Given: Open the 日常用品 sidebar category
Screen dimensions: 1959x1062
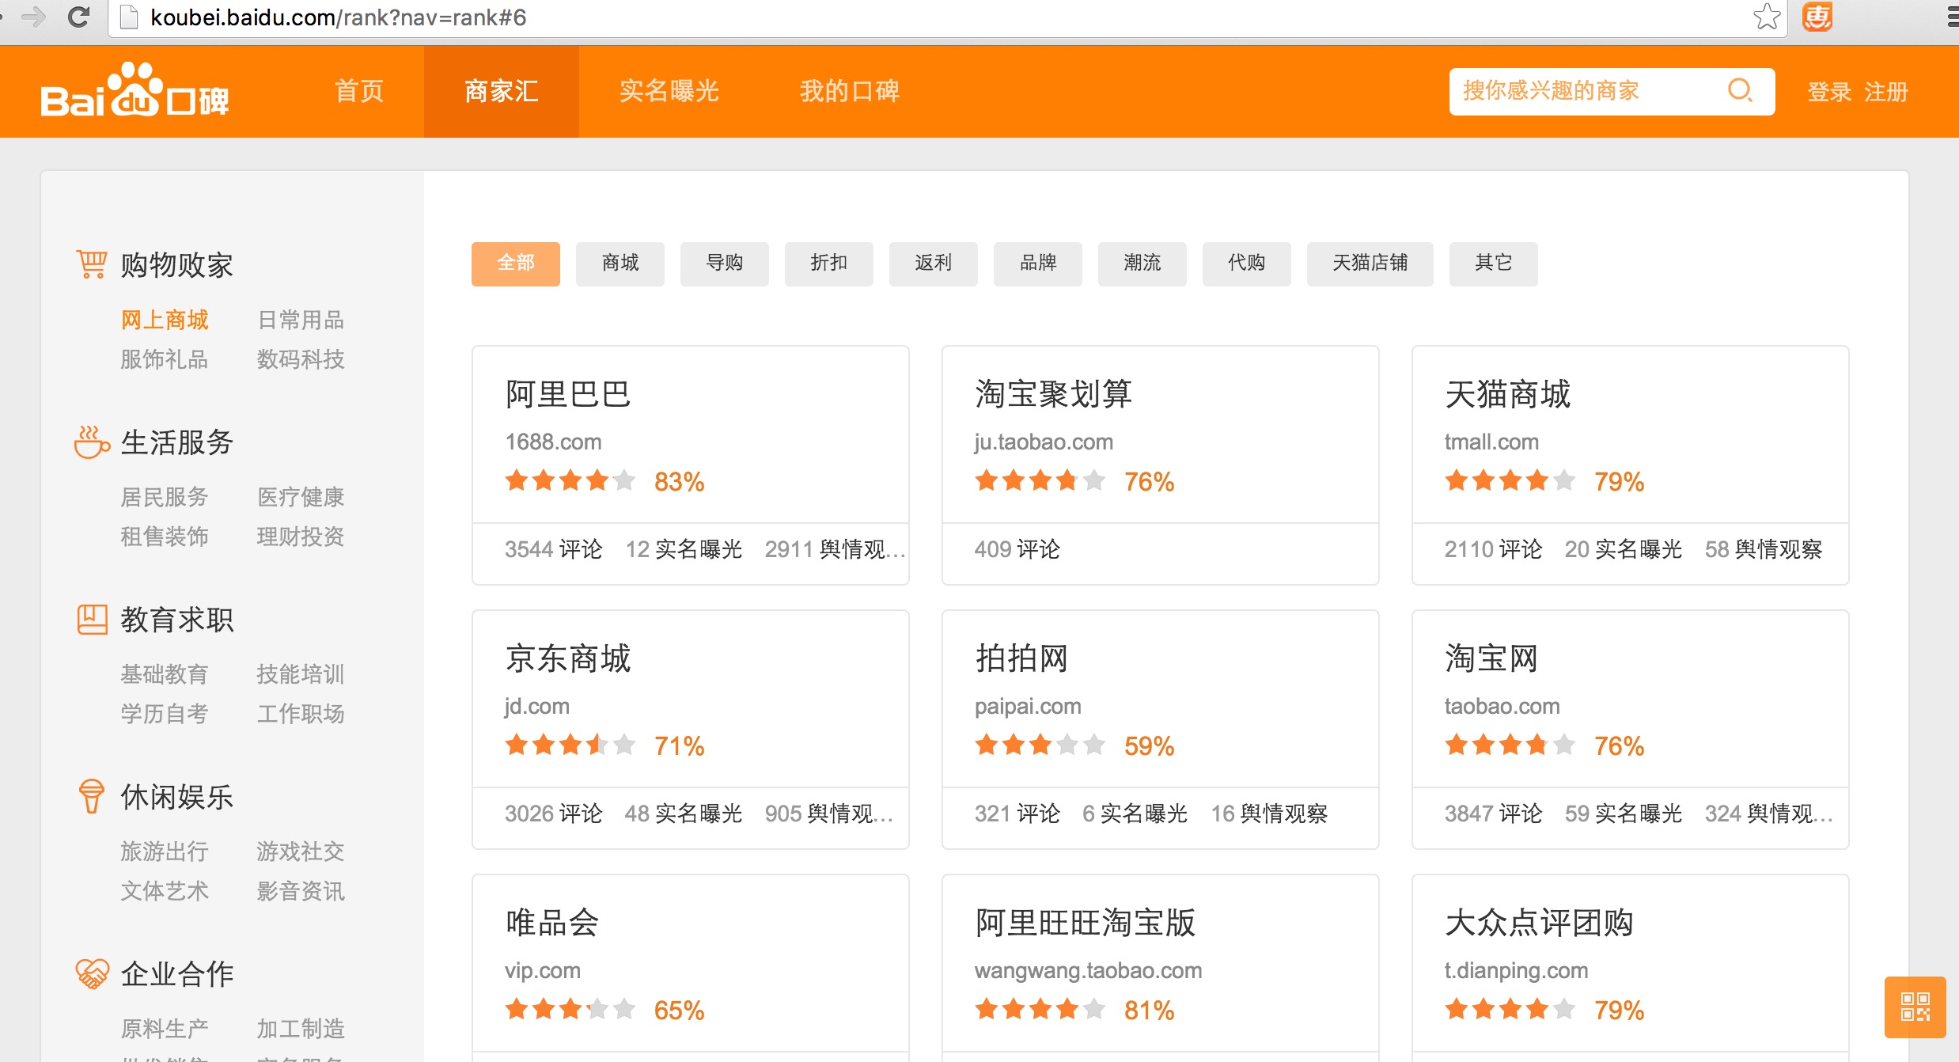Looking at the screenshot, I should point(301,320).
